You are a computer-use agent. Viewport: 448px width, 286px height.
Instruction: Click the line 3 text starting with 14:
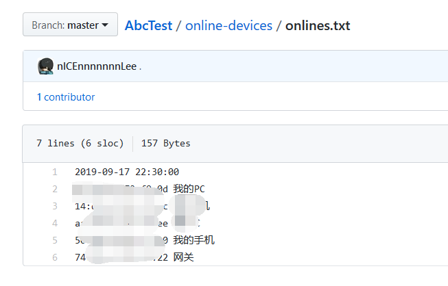(82, 206)
